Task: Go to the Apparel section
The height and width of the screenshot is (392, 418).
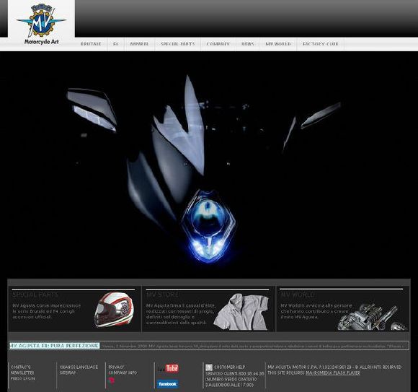Action: pyautogui.click(x=139, y=44)
